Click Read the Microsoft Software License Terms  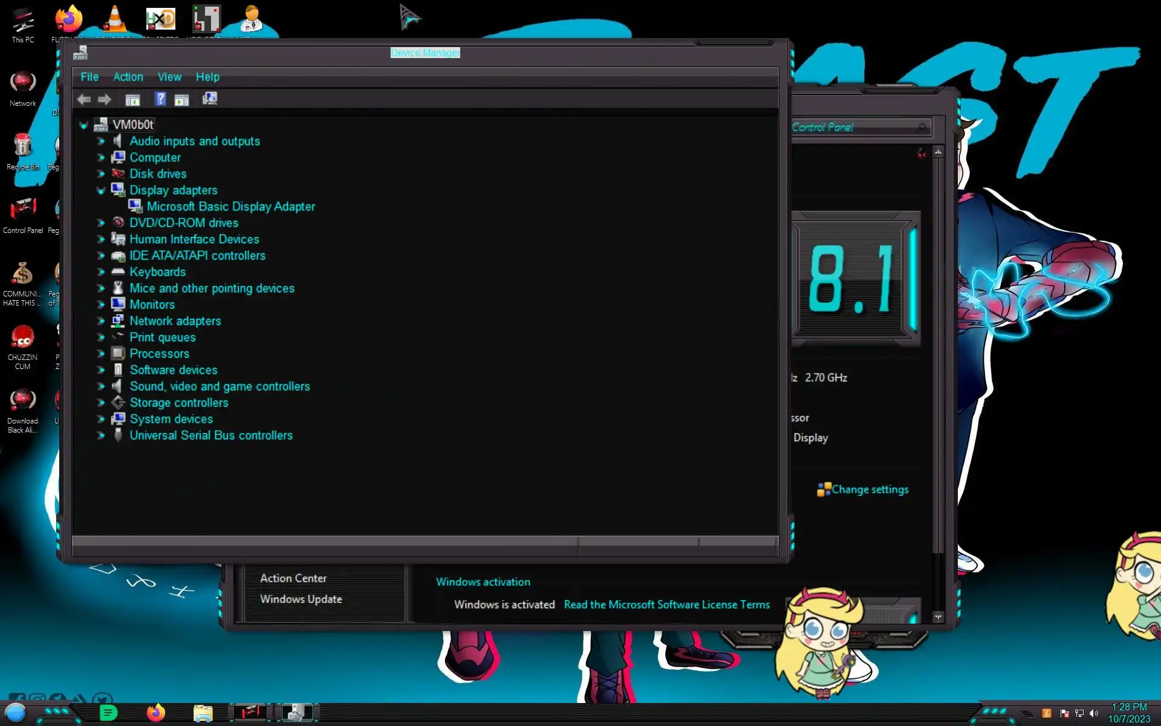(x=666, y=604)
